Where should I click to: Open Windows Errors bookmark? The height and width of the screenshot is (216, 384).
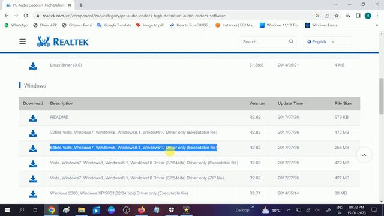tap(321, 25)
